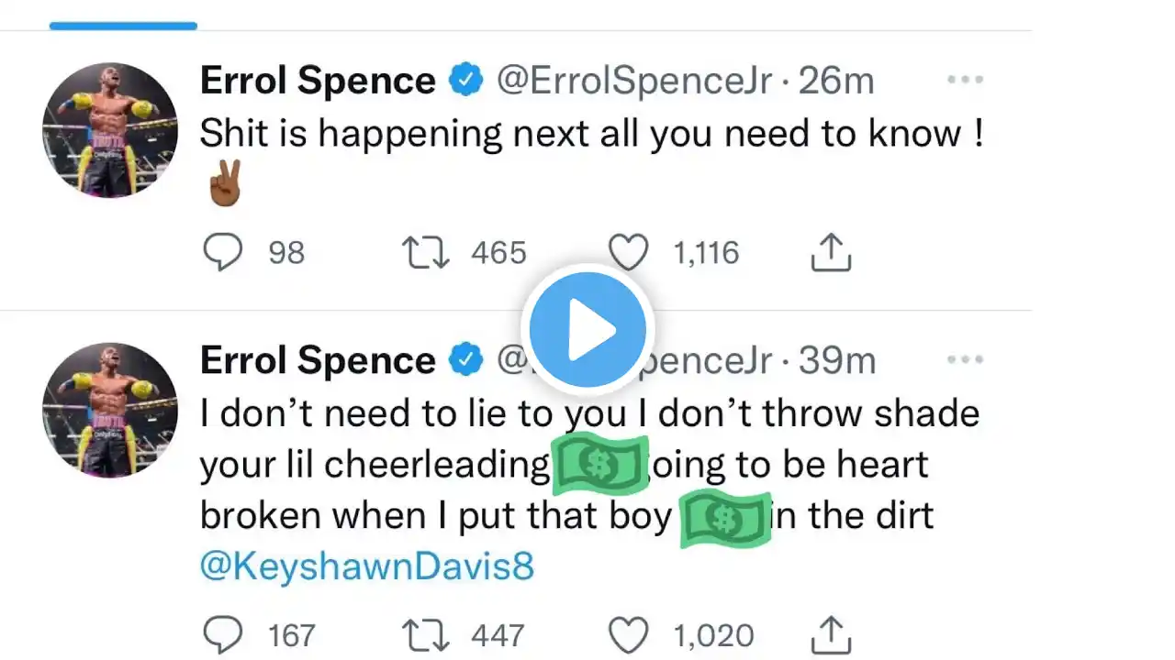Share the 26m Errol Spence tweet
Viewport: 1175px width, 660px height.
tap(832, 253)
